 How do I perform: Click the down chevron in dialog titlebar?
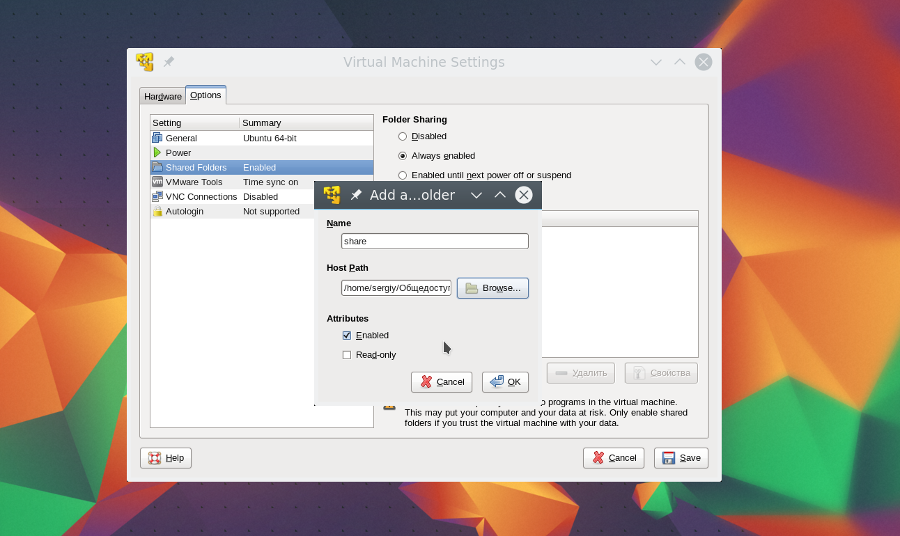click(x=476, y=195)
